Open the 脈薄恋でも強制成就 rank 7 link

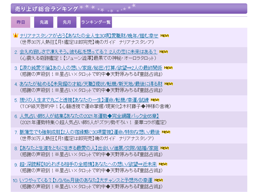[x=89, y=132]
